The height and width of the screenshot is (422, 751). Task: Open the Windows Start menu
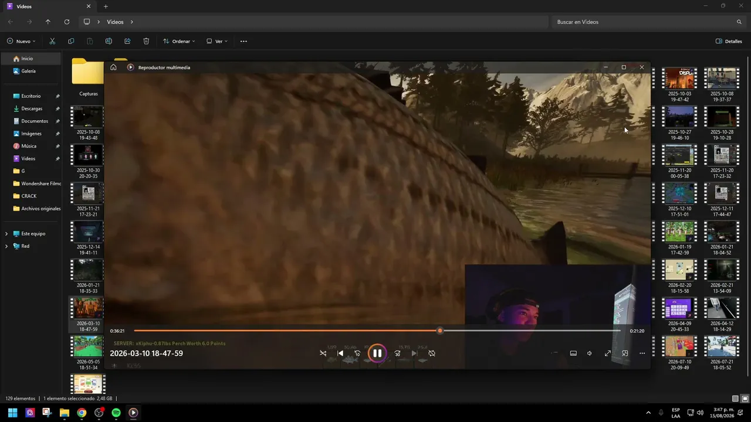pyautogui.click(x=12, y=413)
